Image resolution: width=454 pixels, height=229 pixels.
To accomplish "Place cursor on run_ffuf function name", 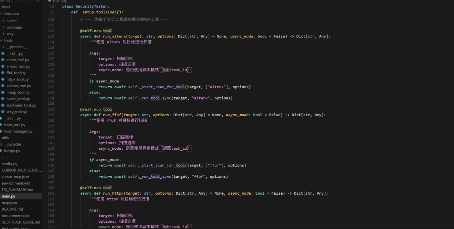I will [112, 115].
